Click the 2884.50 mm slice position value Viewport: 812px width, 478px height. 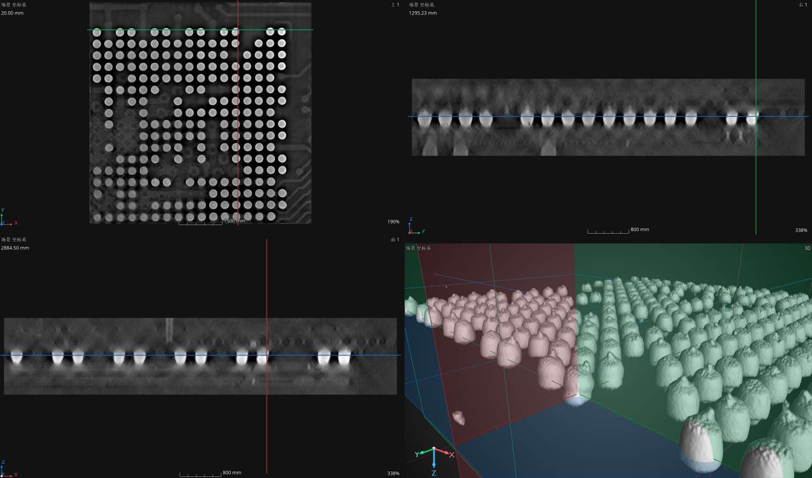coord(15,248)
